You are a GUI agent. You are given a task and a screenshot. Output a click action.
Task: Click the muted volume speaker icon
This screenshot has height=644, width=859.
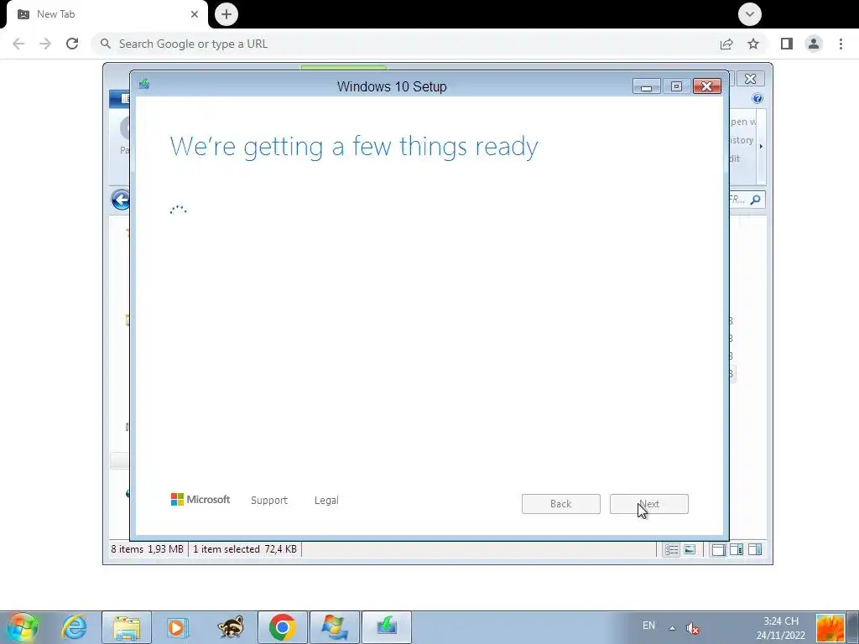point(692,628)
